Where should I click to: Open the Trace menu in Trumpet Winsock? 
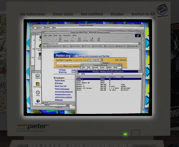(102, 68)
